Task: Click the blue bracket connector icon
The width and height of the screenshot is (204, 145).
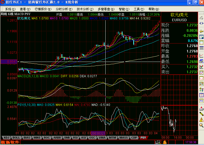Action: pyautogui.click(x=201, y=23)
